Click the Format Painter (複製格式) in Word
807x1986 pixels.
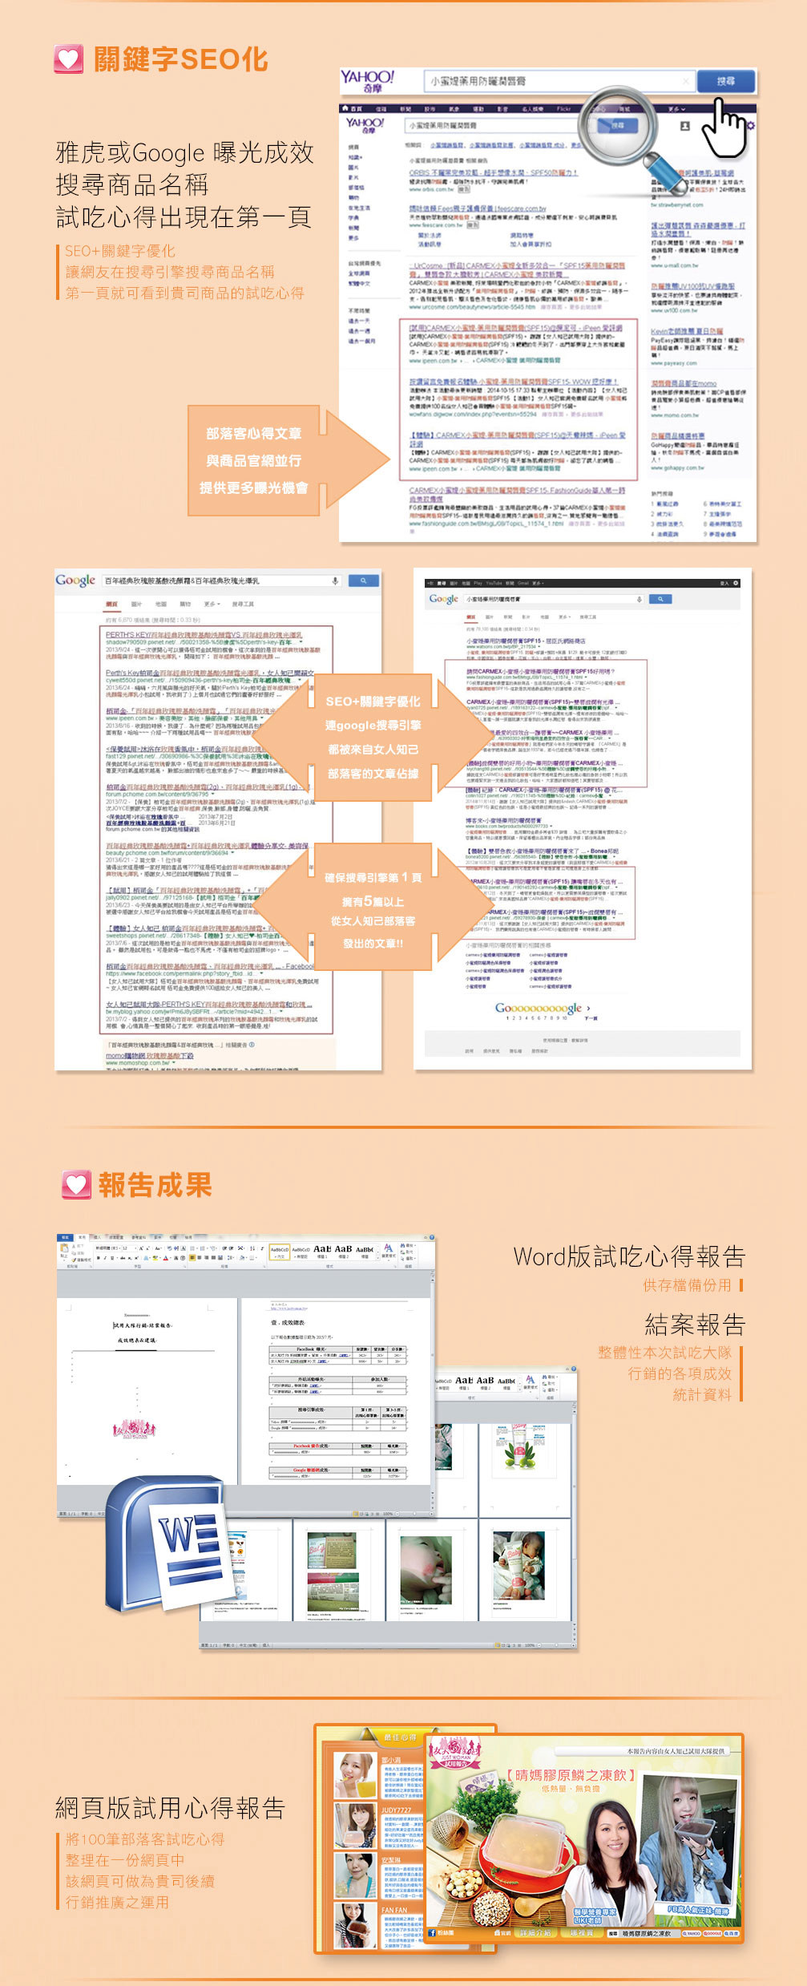[83, 1260]
